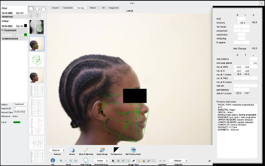Viewport: 265px width, 166px height.
Task: Select the pale blue image tool beside the pen
Action: 128,161
